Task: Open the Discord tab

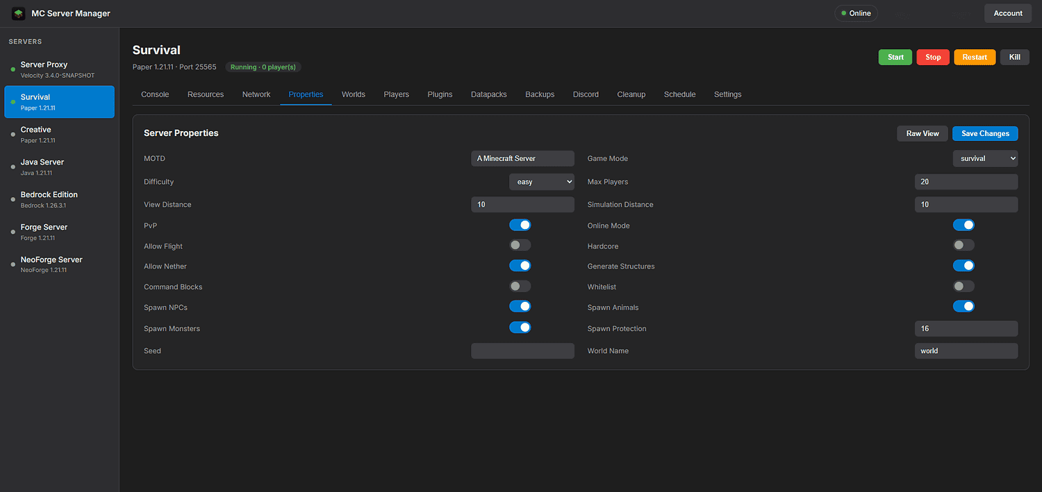Action: (x=586, y=94)
